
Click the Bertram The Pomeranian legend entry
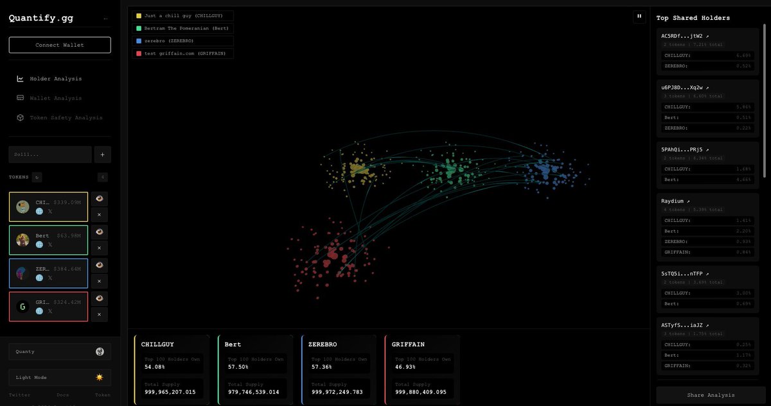[x=182, y=28]
